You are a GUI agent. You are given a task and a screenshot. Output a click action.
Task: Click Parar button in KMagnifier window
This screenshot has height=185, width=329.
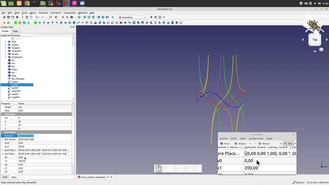225,144
